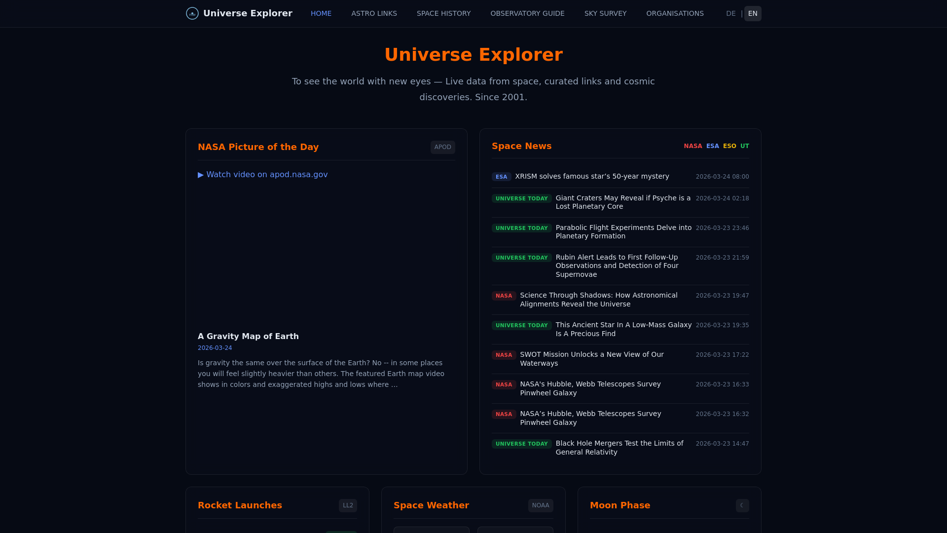This screenshot has width=947, height=533.
Task: Click NASA badge beside SWOT Mission
Action: 504,355
